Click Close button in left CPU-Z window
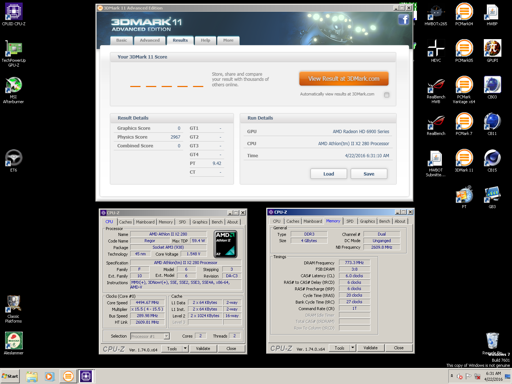 coord(231,349)
